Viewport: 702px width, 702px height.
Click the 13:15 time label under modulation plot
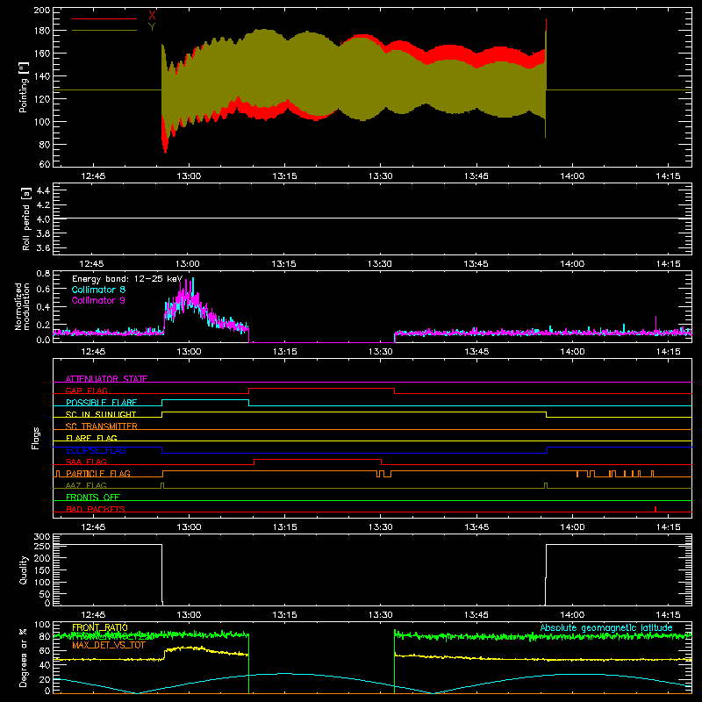[x=284, y=352]
